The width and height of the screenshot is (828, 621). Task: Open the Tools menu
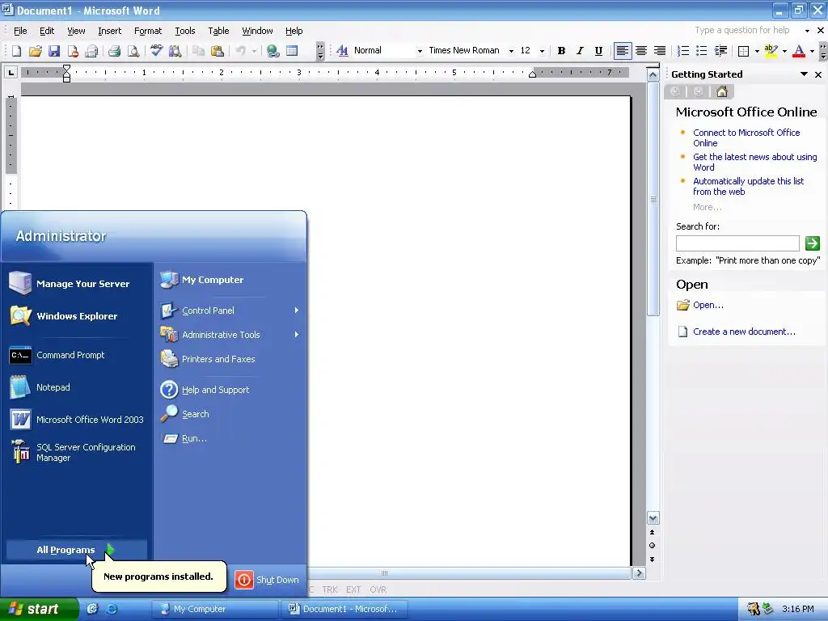[185, 31]
